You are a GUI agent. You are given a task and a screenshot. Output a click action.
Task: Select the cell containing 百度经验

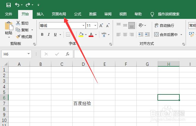click(83, 103)
